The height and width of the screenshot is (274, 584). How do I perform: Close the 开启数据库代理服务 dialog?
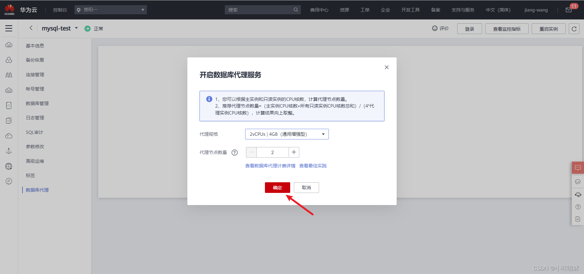click(387, 67)
